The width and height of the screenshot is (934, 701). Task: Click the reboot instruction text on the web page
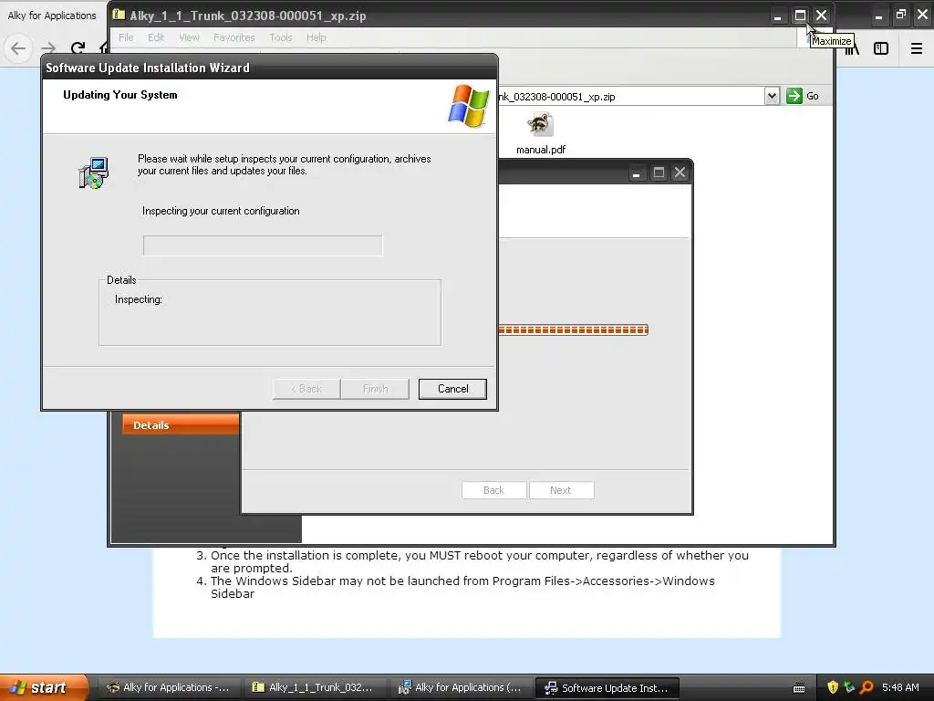click(x=480, y=561)
